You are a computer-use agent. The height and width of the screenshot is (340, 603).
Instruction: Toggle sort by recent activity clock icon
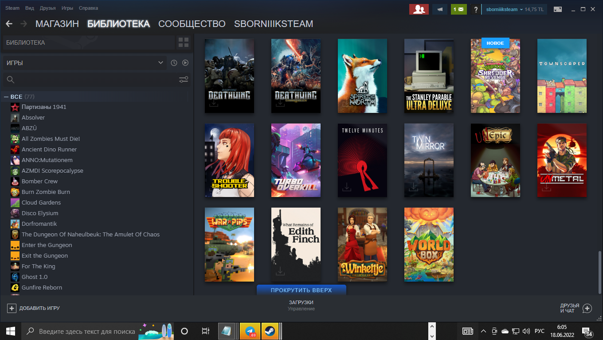pyautogui.click(x=174, y=63)
